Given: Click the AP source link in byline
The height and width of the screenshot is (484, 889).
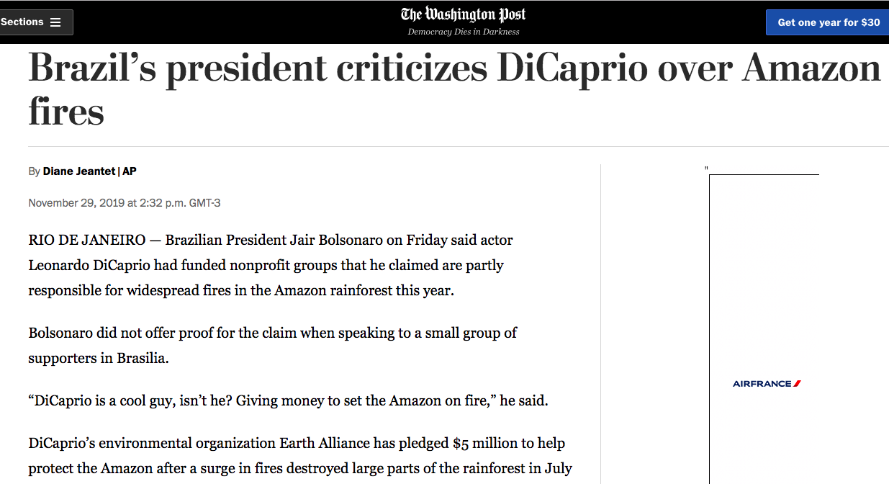Looking at the screenshot, I should click(x=130, y=171).
